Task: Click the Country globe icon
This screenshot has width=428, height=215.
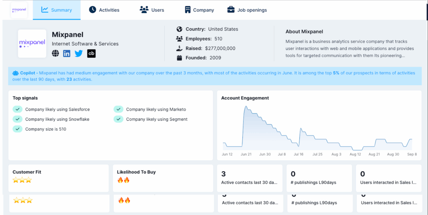Action: 180,29
